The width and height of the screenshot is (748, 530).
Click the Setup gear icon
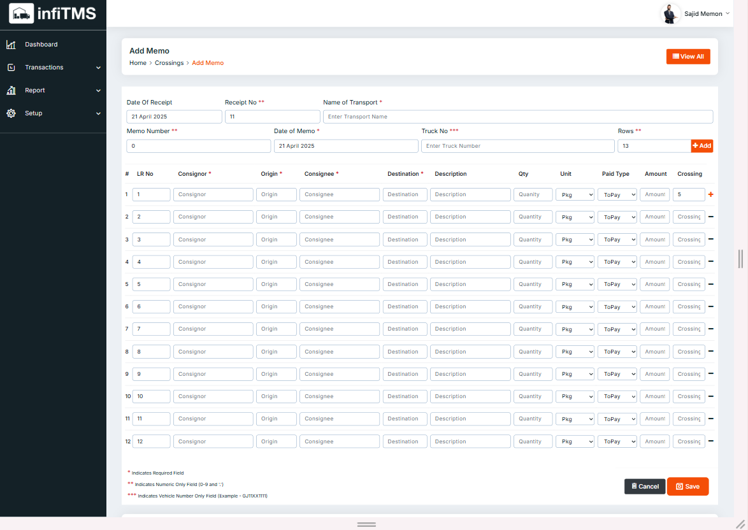pyautogui.click(x=11, y=113)
